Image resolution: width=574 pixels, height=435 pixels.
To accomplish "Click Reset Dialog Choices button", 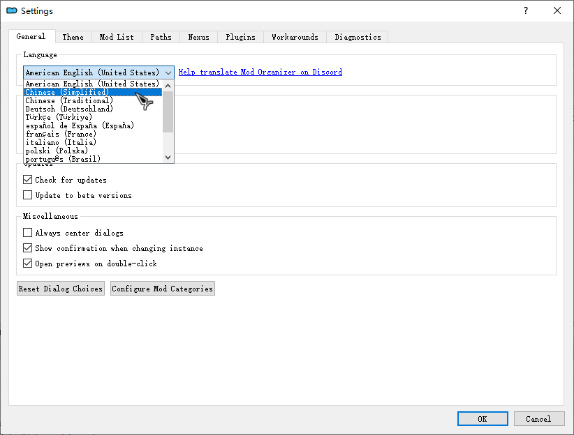I will [61, 289].
